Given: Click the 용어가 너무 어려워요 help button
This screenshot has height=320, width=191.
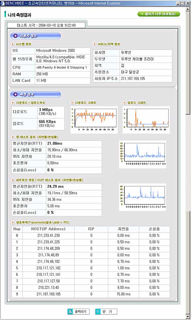Looking at the screenshot, I should [x=159, y=14].
